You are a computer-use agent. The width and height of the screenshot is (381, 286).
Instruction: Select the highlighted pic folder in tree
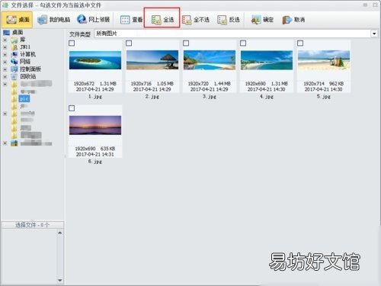click(x=24, y=98)
